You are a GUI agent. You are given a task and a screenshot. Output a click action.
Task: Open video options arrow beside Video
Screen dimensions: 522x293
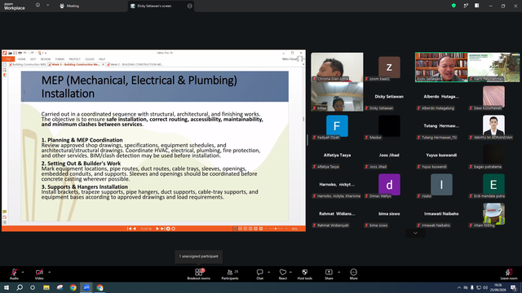[x=49, y=272]
